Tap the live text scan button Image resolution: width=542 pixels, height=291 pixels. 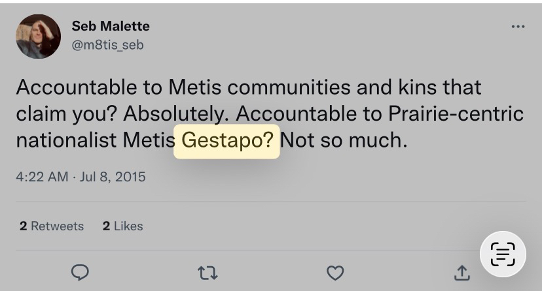503,254
